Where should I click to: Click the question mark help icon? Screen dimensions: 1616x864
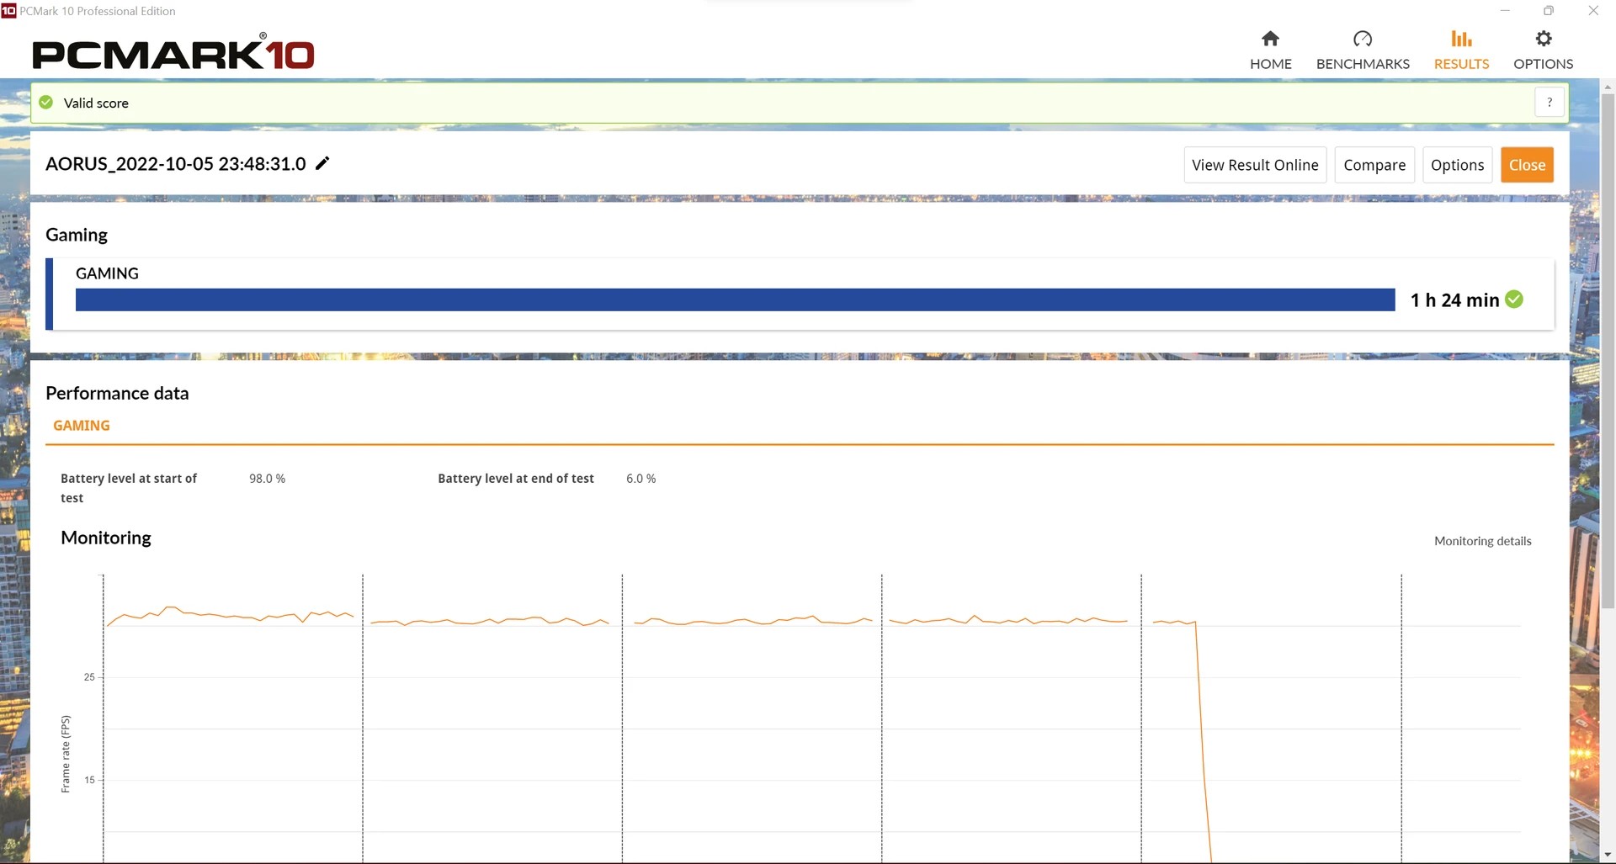click(1549, 103)
